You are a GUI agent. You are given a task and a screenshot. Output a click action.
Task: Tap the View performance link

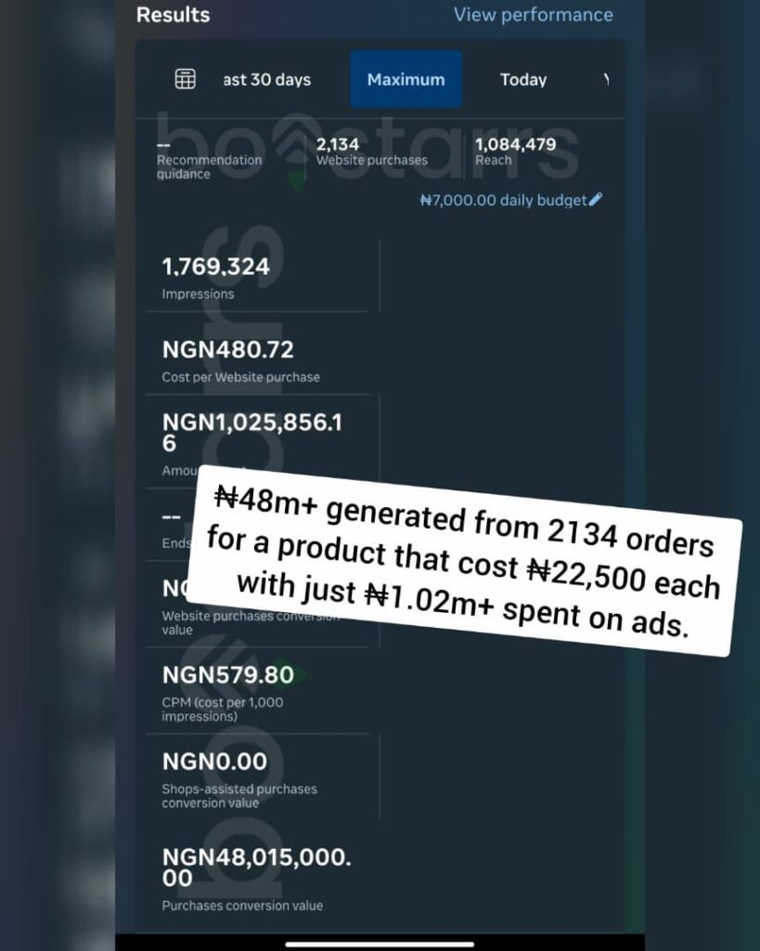pyautogui.click(x=533, y=15)
